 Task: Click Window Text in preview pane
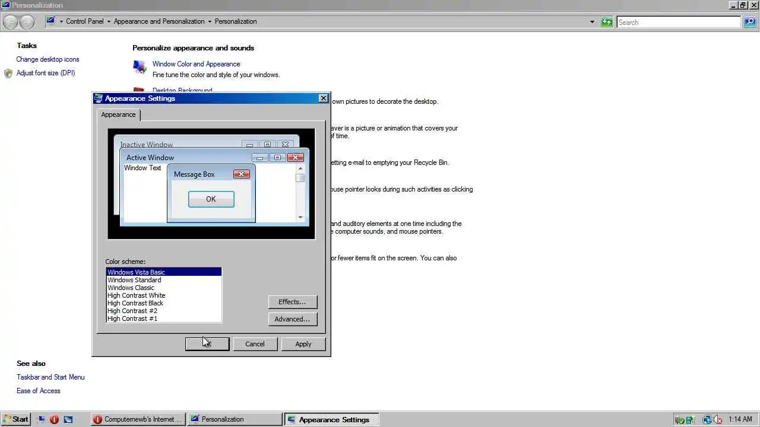tap(142, 168)
